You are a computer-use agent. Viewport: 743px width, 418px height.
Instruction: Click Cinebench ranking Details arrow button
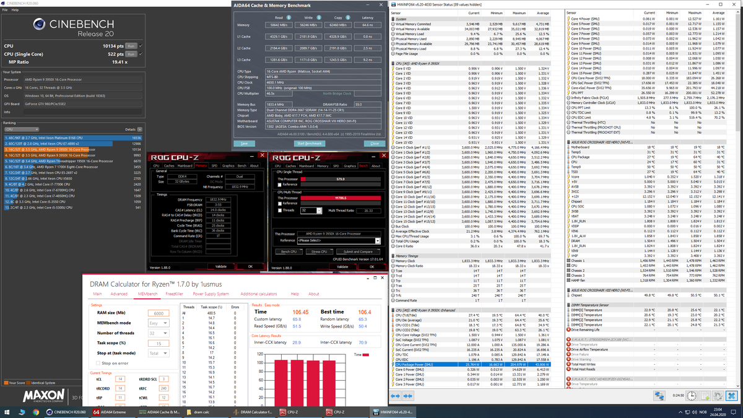point(140,129)
